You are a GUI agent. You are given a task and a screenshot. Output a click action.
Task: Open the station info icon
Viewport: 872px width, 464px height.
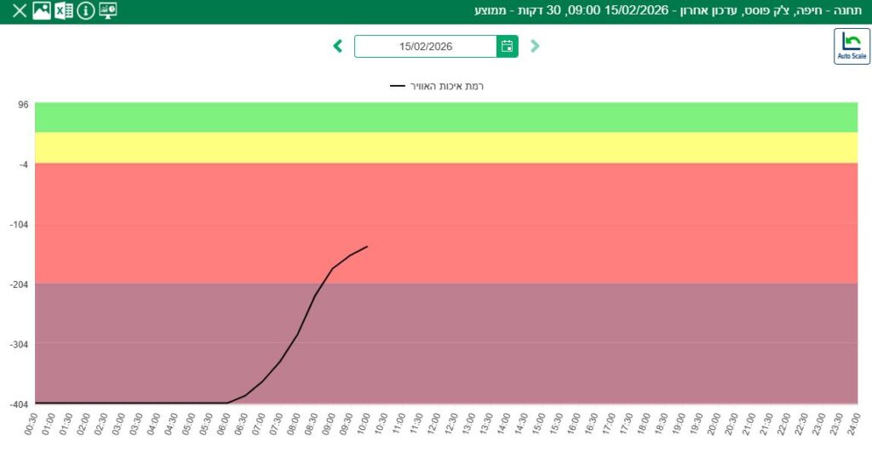coord(85,11)
